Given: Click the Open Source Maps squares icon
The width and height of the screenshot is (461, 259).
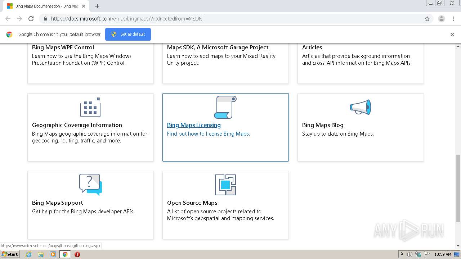Looking at the screenshot, I should 225,185.
